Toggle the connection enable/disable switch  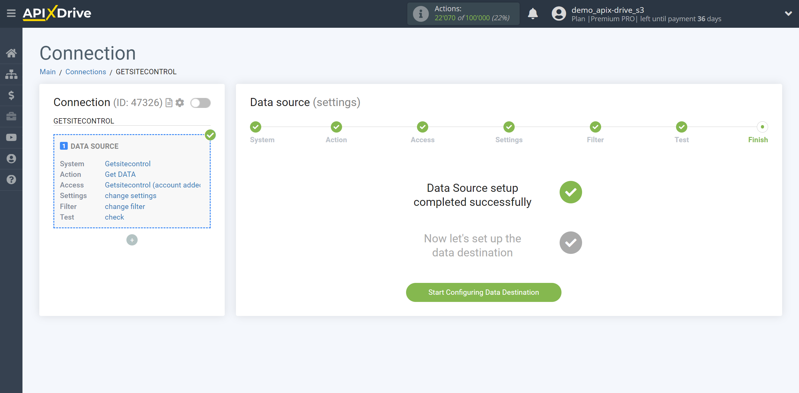201,103
